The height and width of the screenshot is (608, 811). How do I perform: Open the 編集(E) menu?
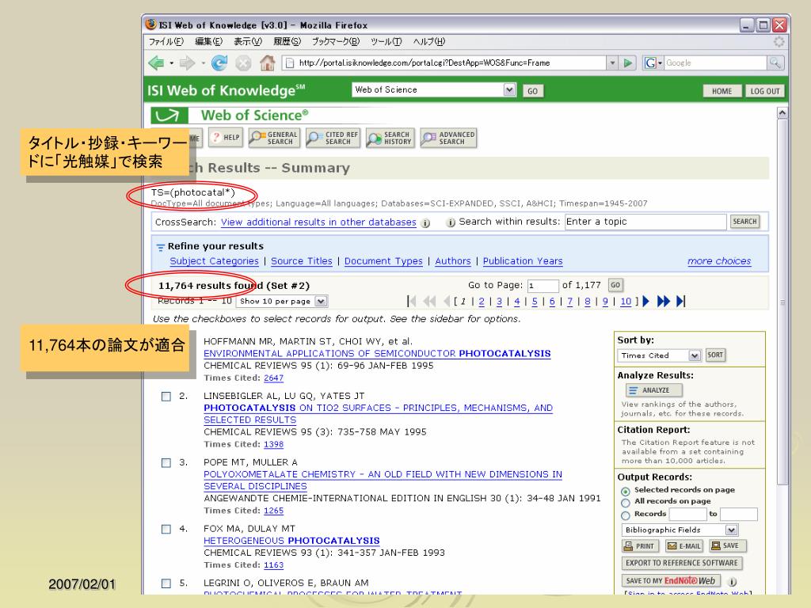[x=208, y=41]
